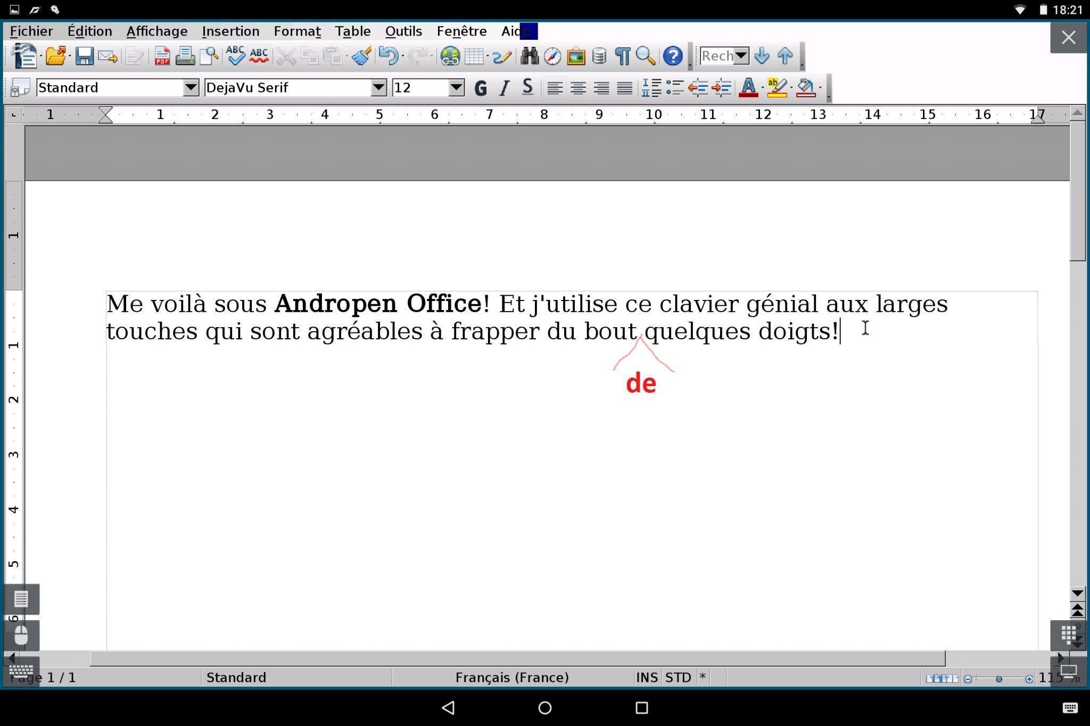Viewport: 1090px width, 726px height.
Task: Click INS insert mode in status bar
Action: pos(647,678)
